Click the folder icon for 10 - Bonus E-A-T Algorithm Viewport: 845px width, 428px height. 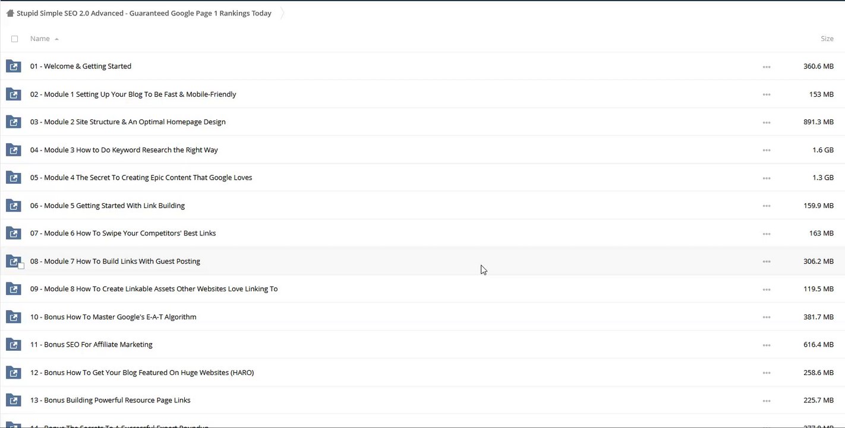(13, 317)
